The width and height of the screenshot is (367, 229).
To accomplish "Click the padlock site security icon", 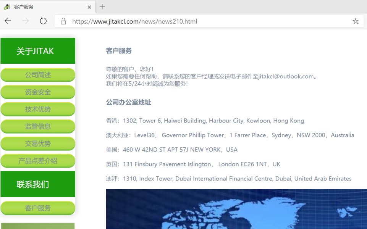I will 63,21.
